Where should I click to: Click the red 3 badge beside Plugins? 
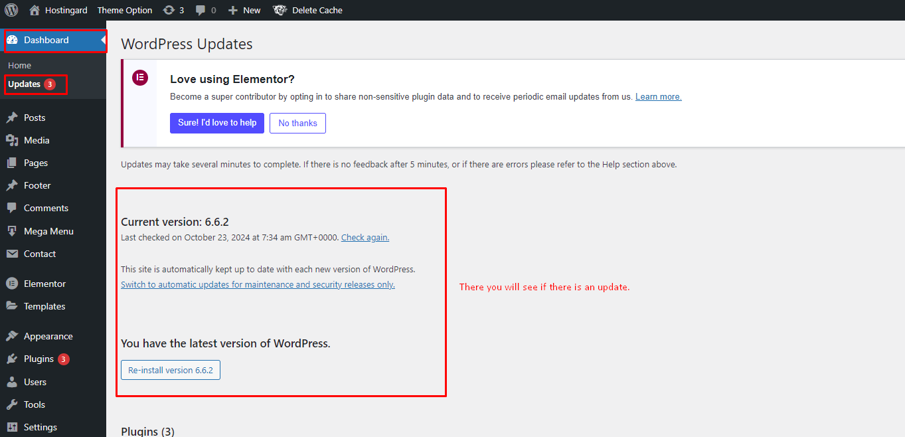click(x=64, y=359)
